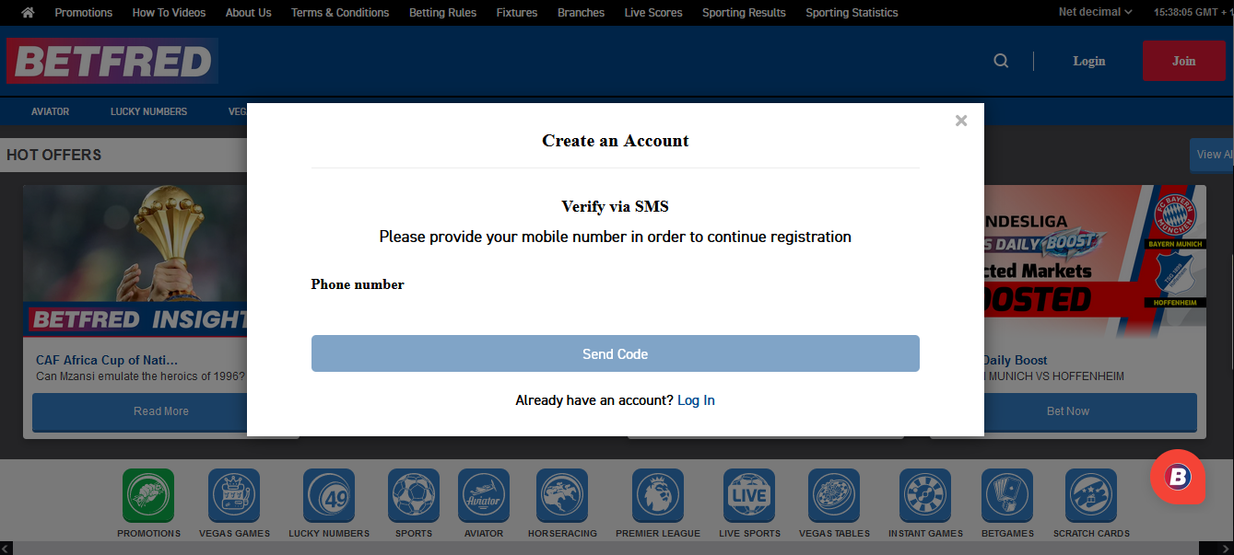Click the Daily Boost card title
This screenshot has width=1234, height=555.
[1015, 360]
